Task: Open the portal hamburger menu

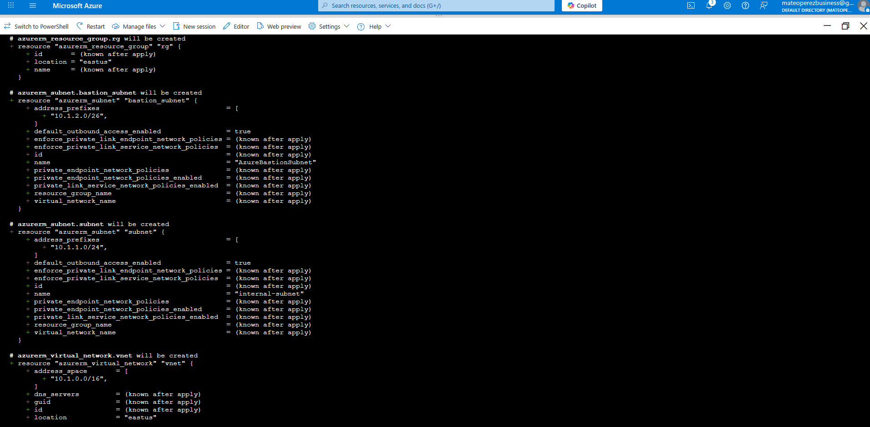Action: (32, 6)
